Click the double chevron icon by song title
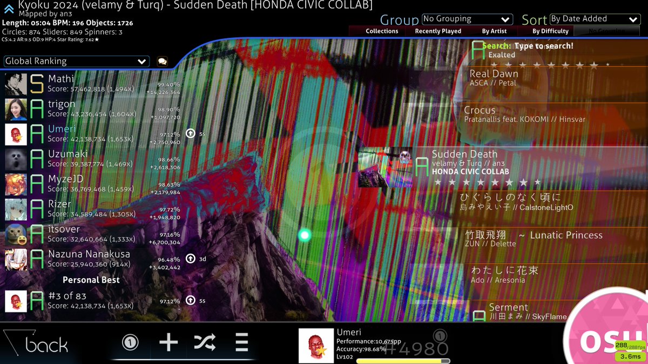The height and width of the screenshot is (364, 648). point(9,8)
